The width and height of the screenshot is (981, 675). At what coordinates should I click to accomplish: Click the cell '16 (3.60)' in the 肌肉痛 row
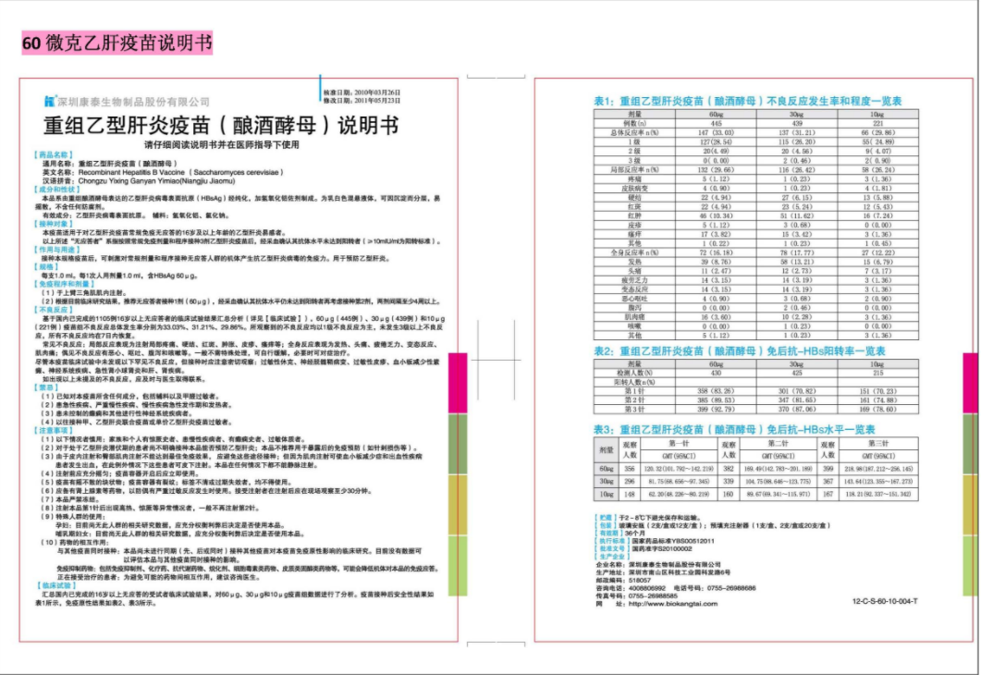(x=717, y=317)
